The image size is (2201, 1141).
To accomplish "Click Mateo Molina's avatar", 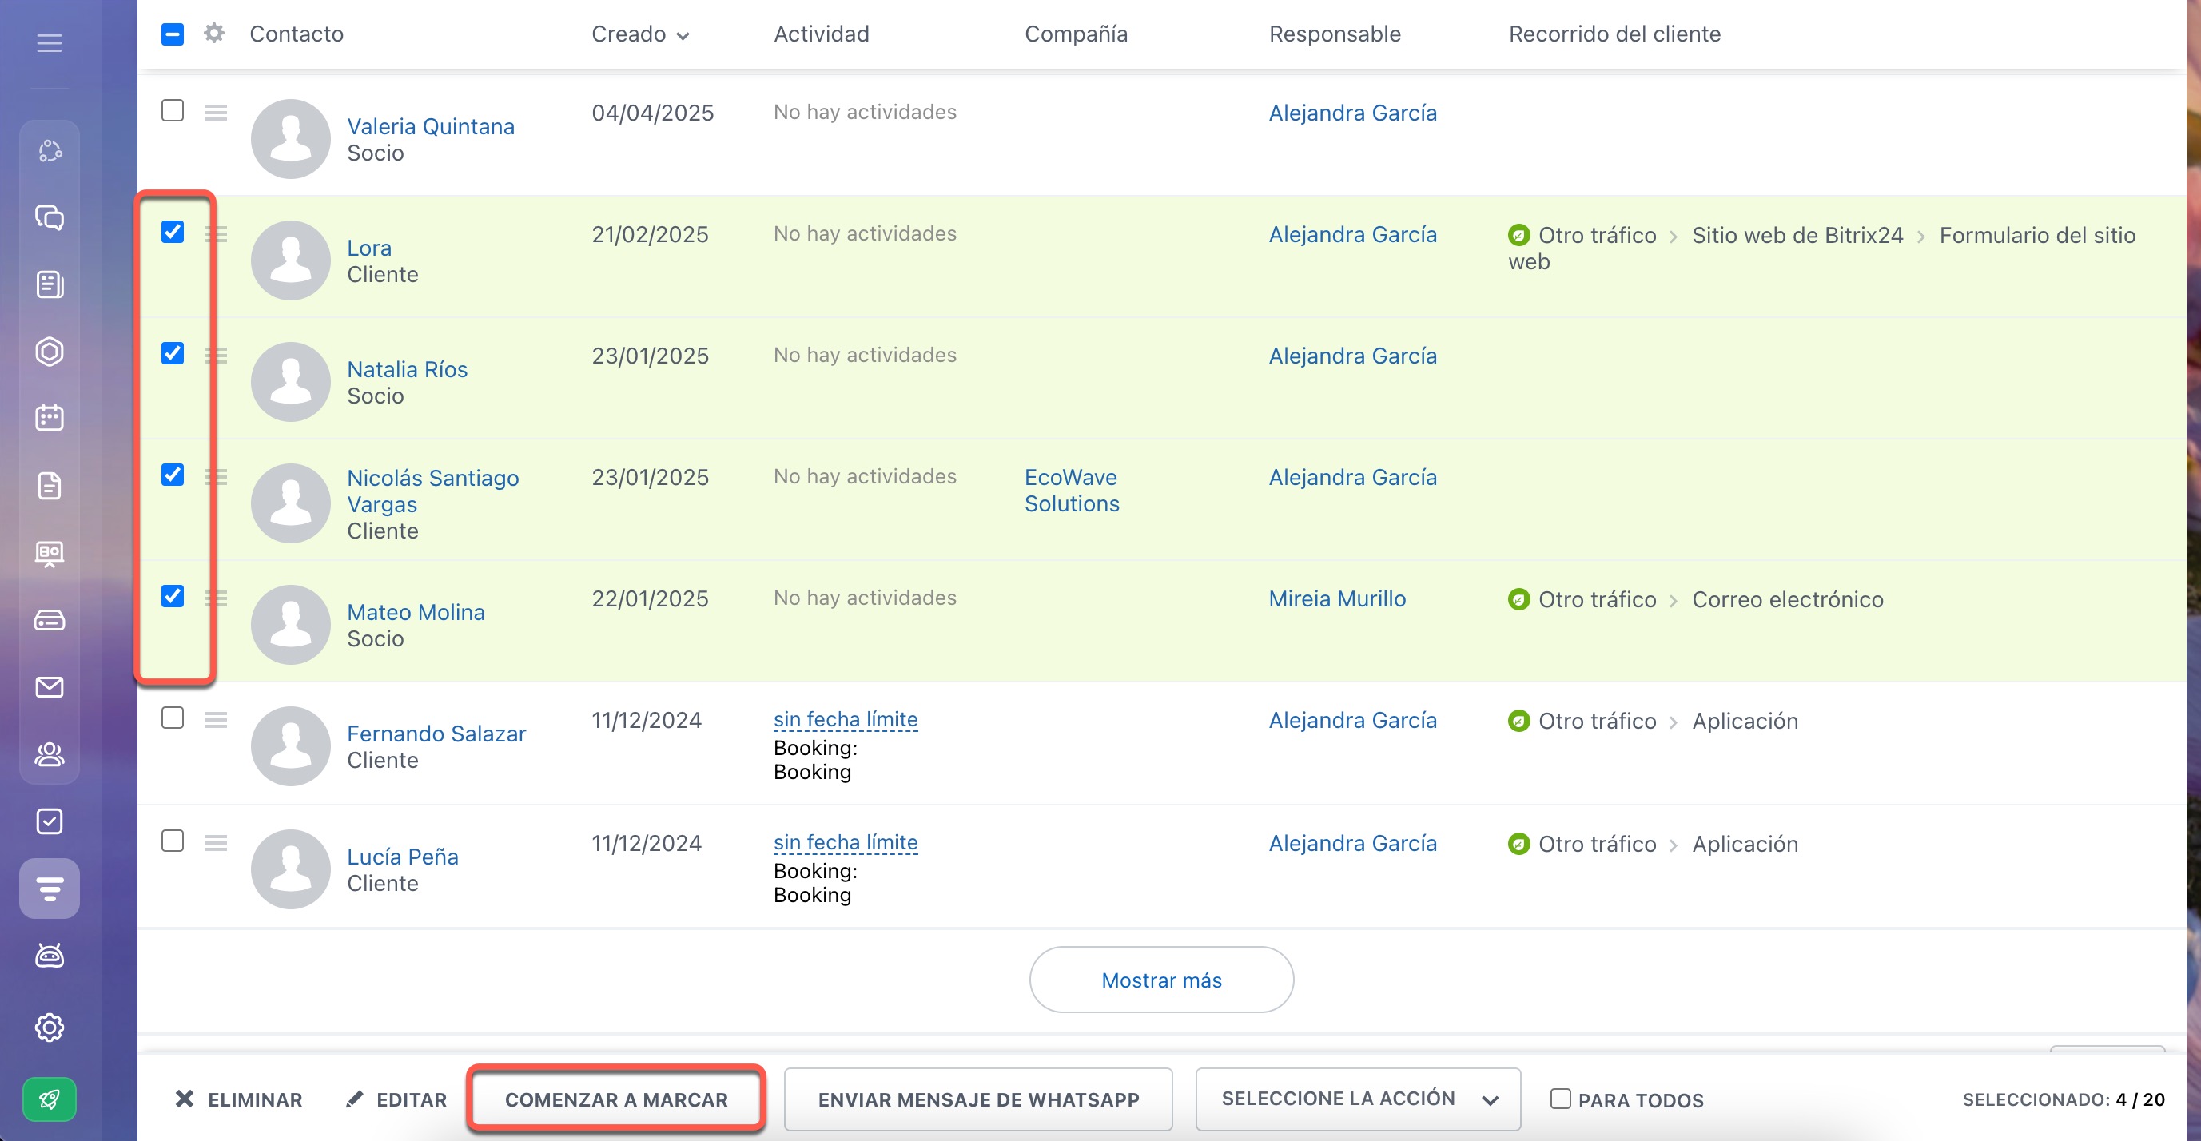I will [290, 624].
